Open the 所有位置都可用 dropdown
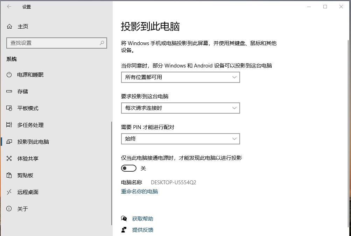The height and width of the screenshot is (236, 351). [180, 77]
